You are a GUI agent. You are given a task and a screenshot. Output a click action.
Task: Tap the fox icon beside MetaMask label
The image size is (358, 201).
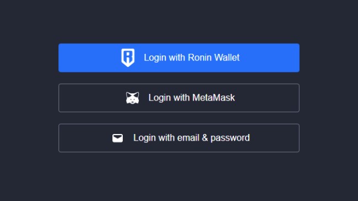(x=132, y=98)
